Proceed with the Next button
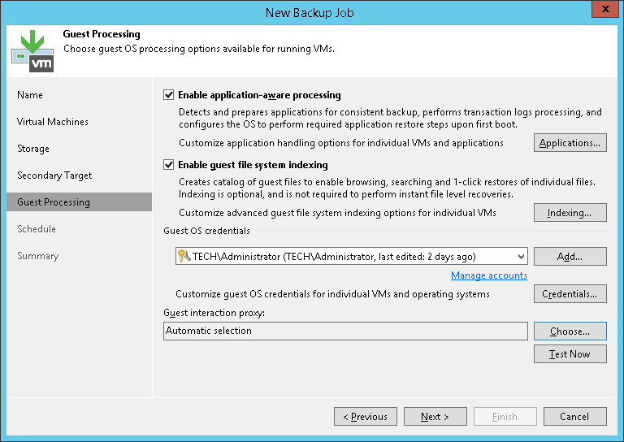Screen dimensions: 624x442 coord(435,417)
